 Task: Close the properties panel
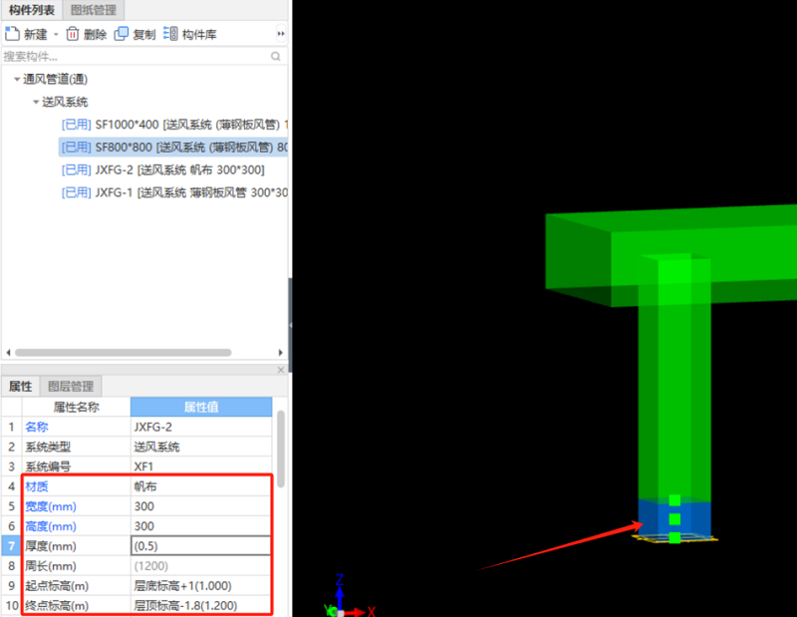tap(281, 370)
